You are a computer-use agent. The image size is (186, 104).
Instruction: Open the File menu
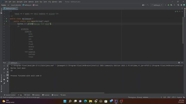coord(6,2)
